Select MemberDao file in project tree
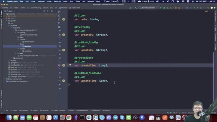This screenshot has width=217, height=122. 28,42
